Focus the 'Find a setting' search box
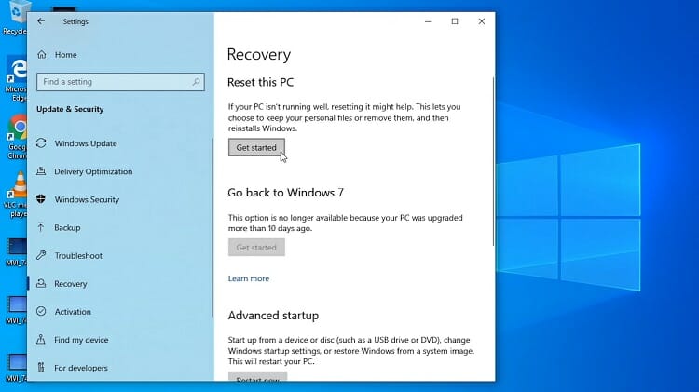Viewport: 699px width, 392px height. (120, 82)
